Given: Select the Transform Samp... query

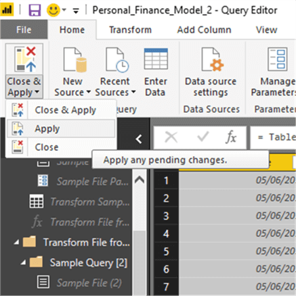Looking at the screenshot, I should [90, 202].
